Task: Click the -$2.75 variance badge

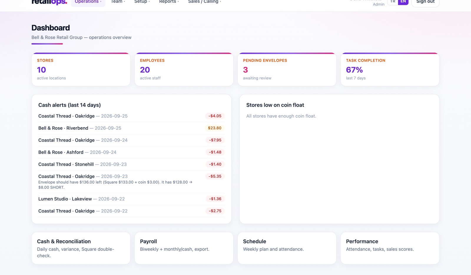Action: [x=215, y=211]
